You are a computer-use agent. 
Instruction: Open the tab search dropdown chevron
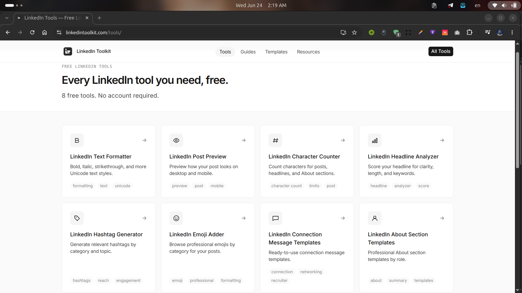pos(7,18)
